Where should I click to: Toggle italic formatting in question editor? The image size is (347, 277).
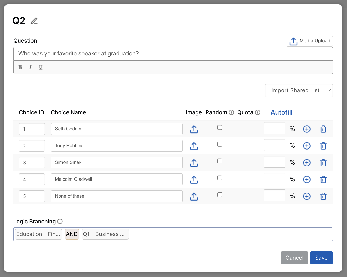point(30,67)
